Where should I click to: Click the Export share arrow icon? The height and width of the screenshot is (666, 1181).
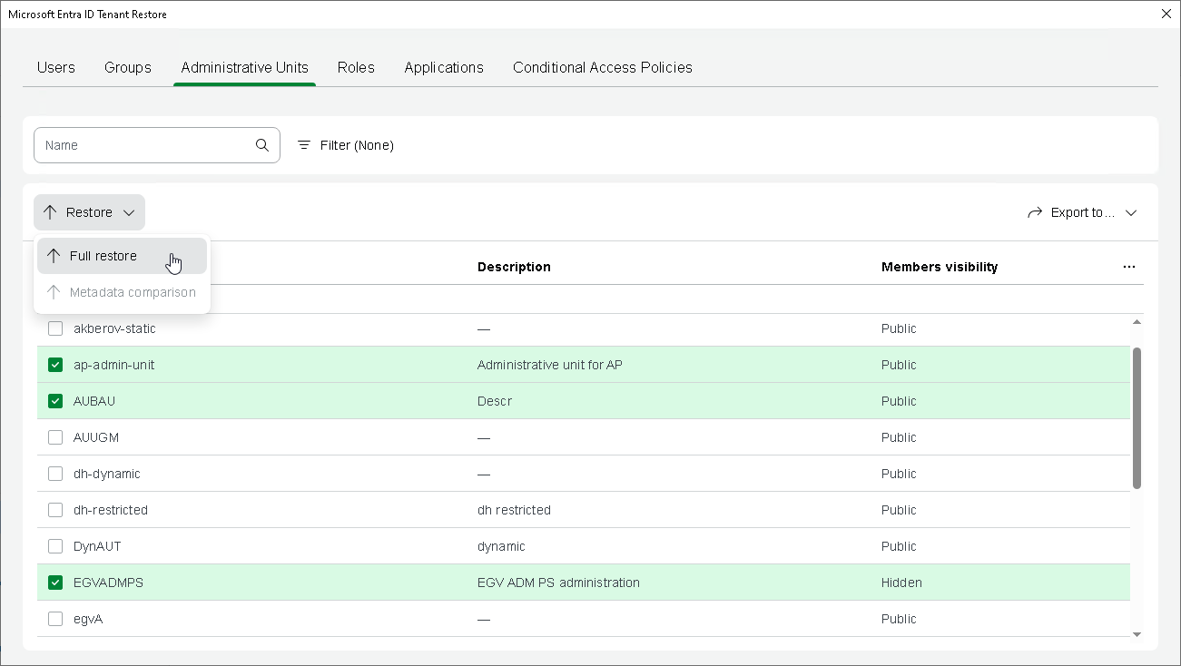[1035, 212]
